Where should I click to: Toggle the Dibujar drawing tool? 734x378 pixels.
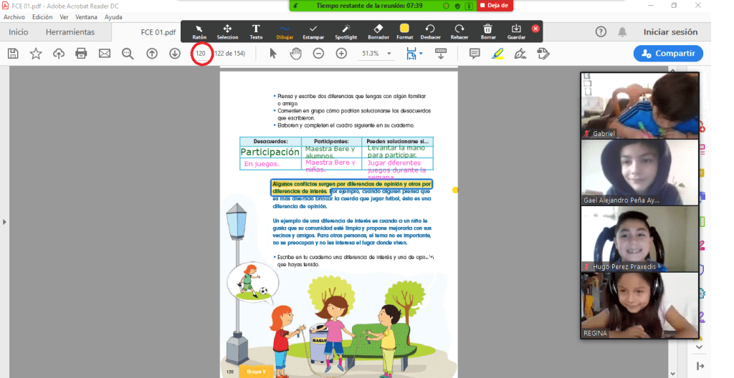tap(285, 31)
